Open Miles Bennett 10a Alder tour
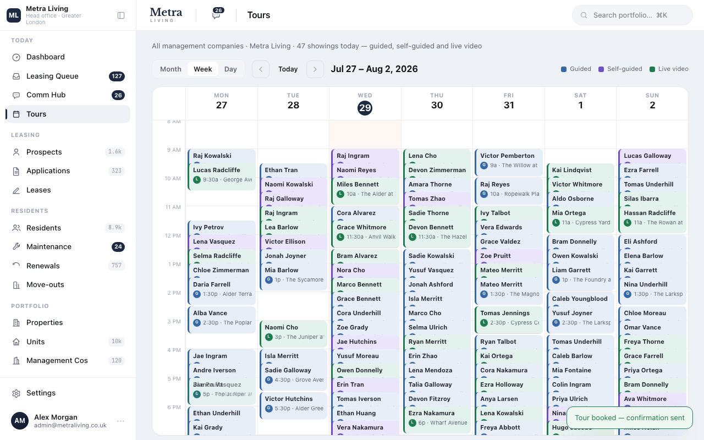The width and height of the screenshot is (704, 440). (365, 191)
